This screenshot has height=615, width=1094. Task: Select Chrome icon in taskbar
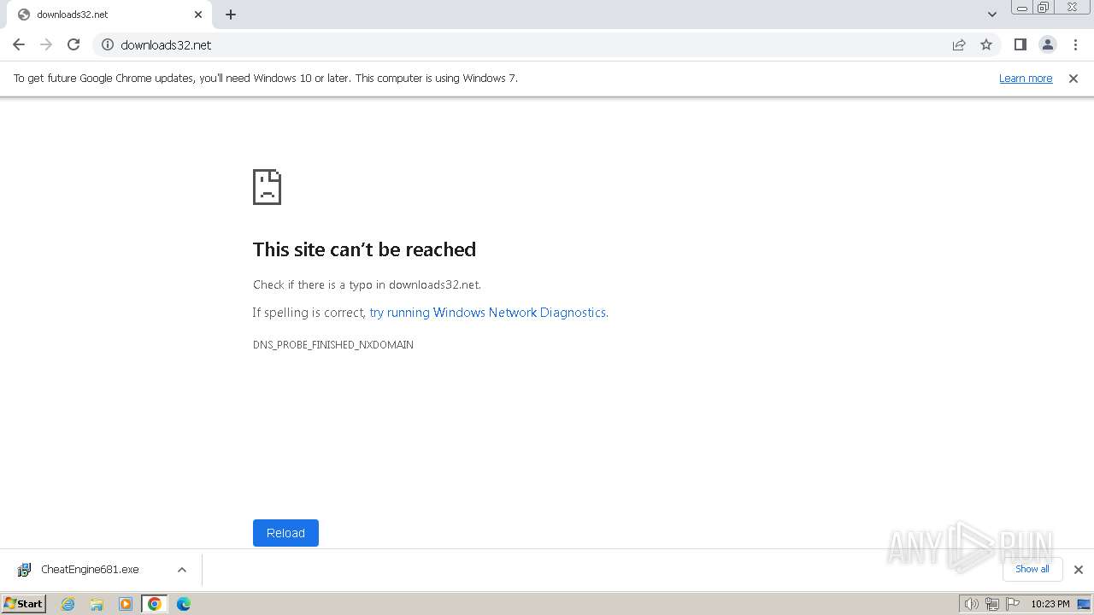click(155, 604)
